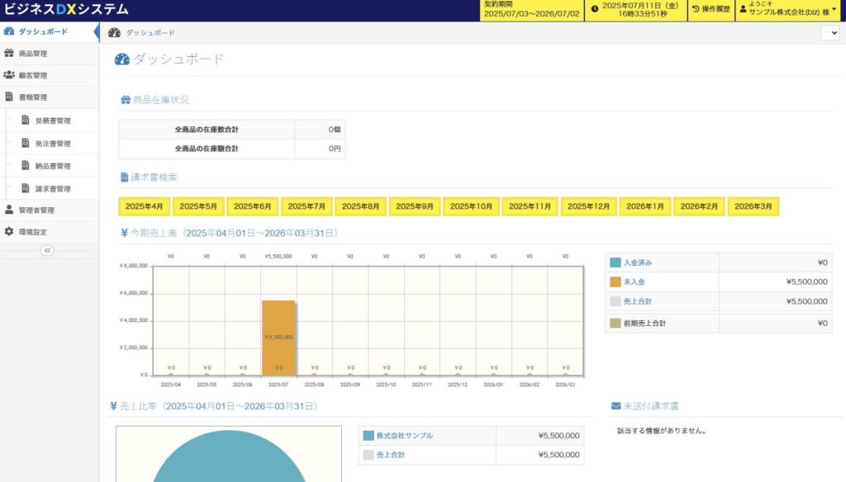
Task: Click the large gauge icon in page title
Action: (122, 59)
